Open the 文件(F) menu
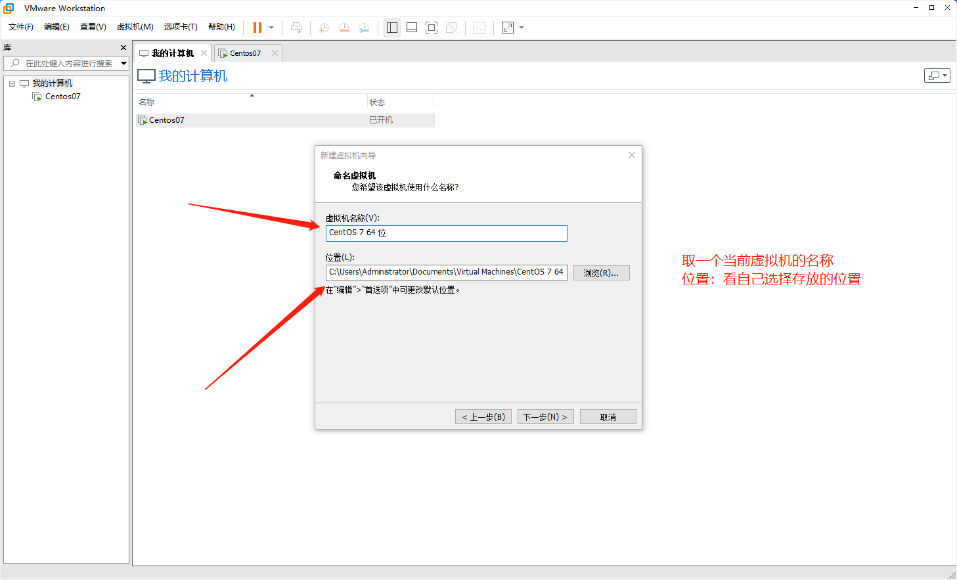The height and width of the screenshot is (580, 957). pos(21,27)
